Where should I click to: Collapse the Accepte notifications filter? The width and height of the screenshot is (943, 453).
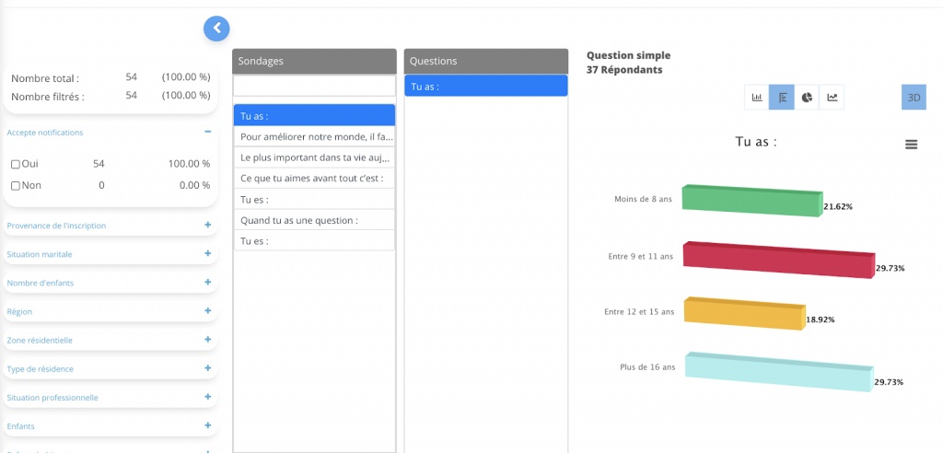(x=208, y=132)
